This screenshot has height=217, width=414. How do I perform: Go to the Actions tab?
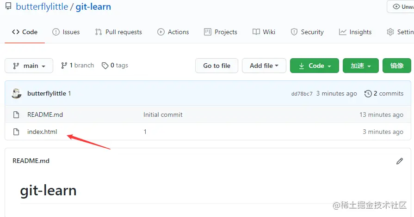click(x=173, y=32)
